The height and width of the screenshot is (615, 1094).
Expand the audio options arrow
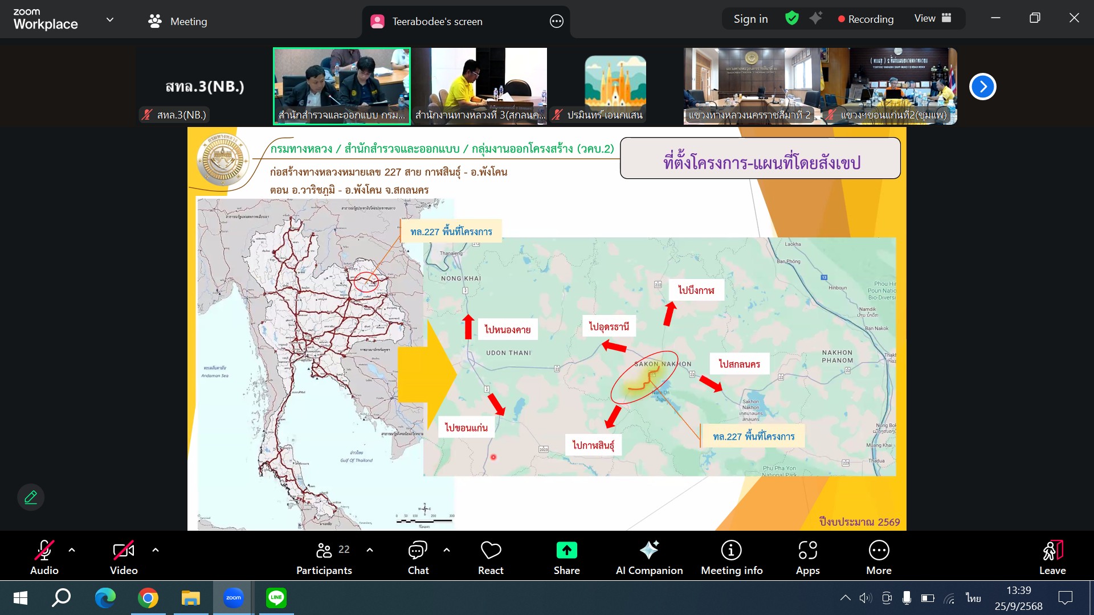(72, 550)
